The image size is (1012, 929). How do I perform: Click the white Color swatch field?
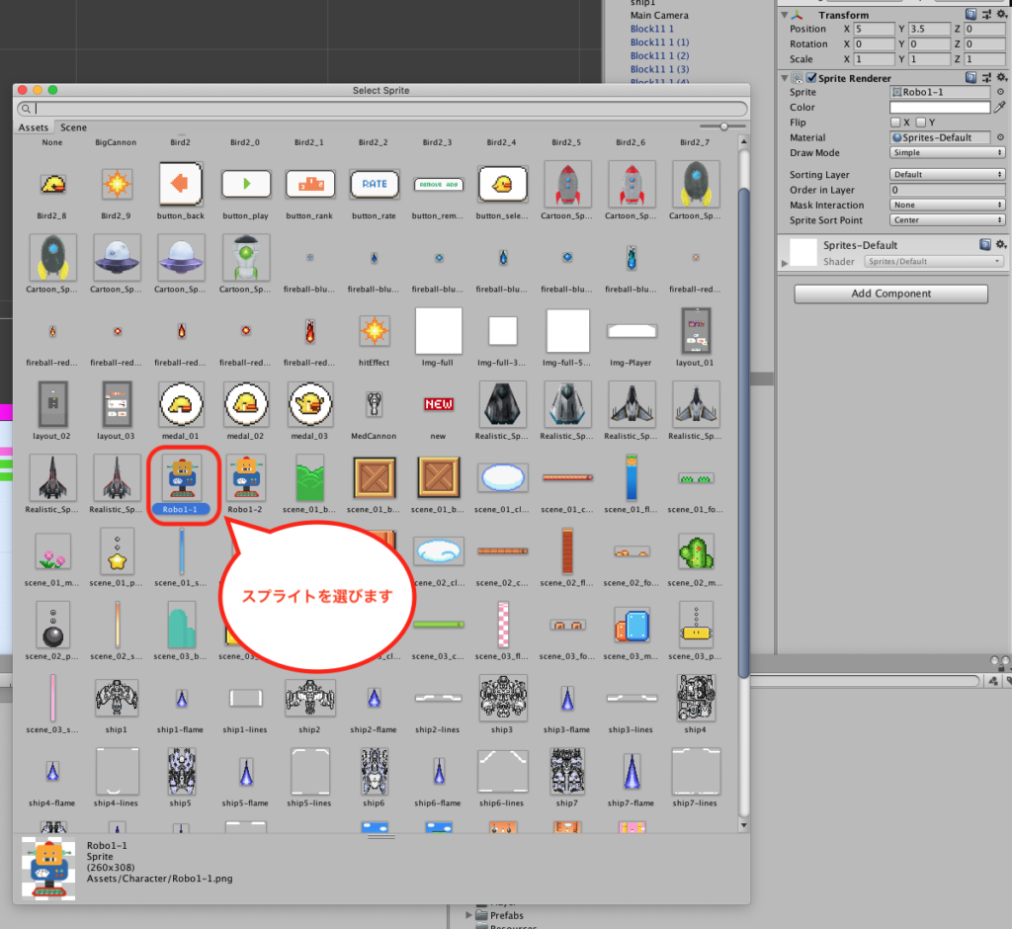pos(939,107)
